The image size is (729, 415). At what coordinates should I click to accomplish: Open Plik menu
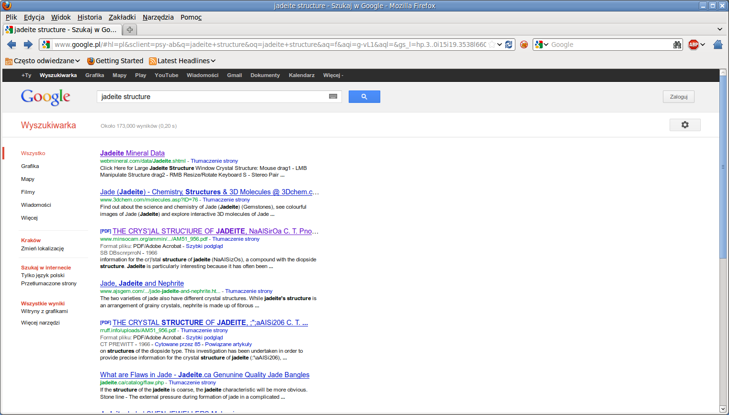point(11,17)
